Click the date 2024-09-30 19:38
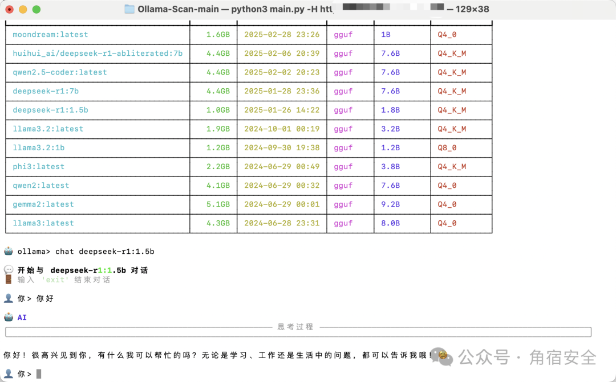 [x=282, y=147]
